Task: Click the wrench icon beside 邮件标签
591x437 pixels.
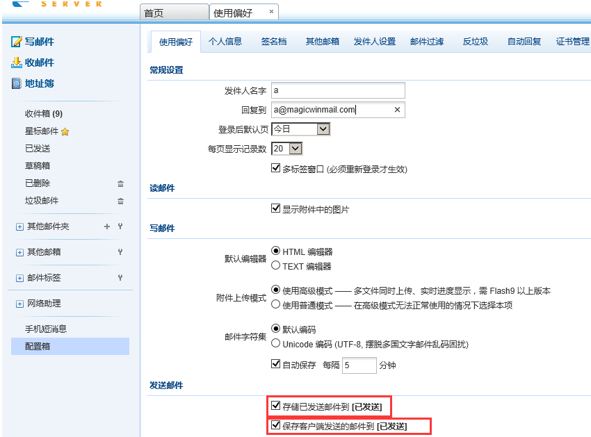Action: click(x=120, y=278)
